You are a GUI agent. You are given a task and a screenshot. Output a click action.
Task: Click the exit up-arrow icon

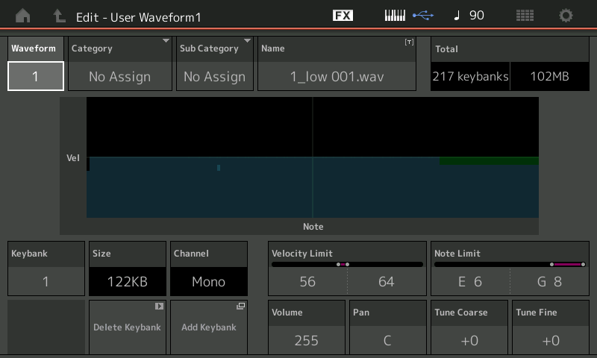click(x=59, y=16)
